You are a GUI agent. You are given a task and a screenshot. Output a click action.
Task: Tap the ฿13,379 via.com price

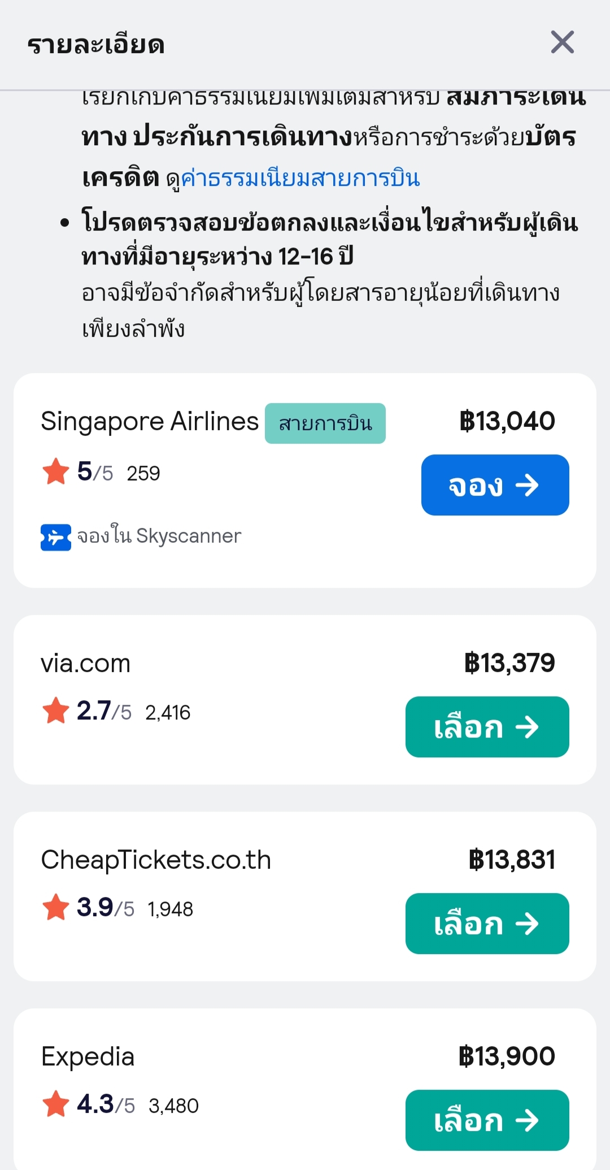[509, 663]
